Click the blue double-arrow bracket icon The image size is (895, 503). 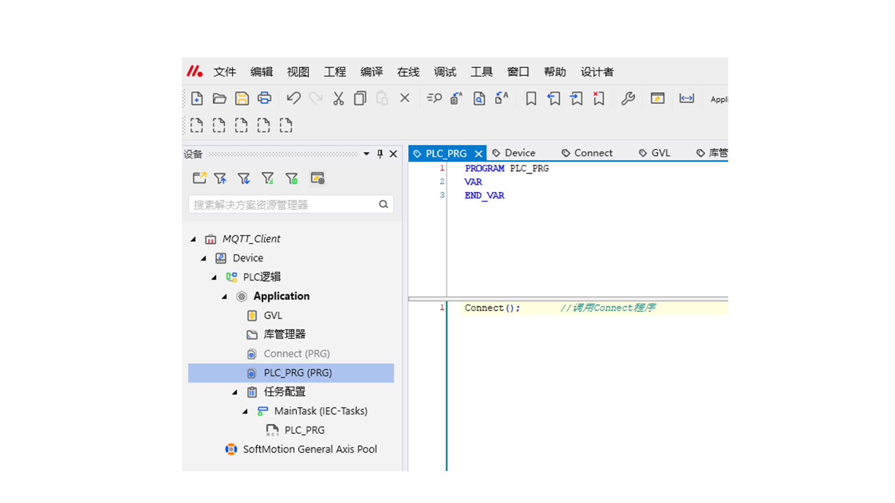click(687, 98)
